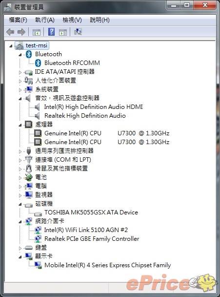This screenshot has height=297, width=220.
Task: Click the show/hide console tree icon
Action: (37, 32)
